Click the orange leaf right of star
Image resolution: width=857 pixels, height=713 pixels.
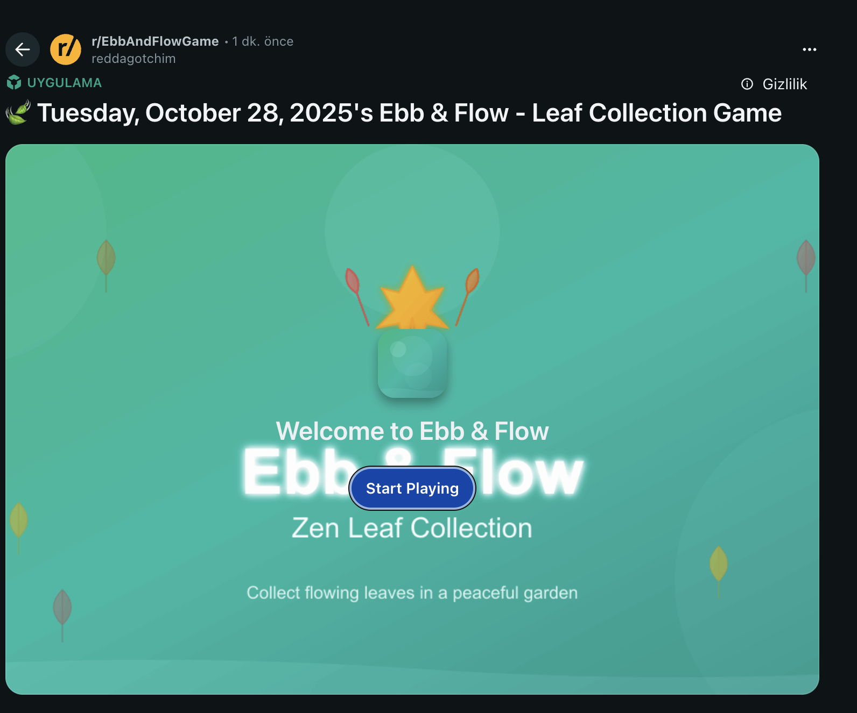tap(467, 296)
